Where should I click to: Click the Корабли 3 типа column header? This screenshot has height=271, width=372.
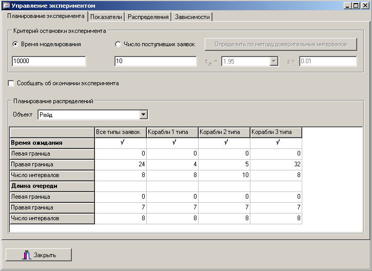tap(276, 132)
